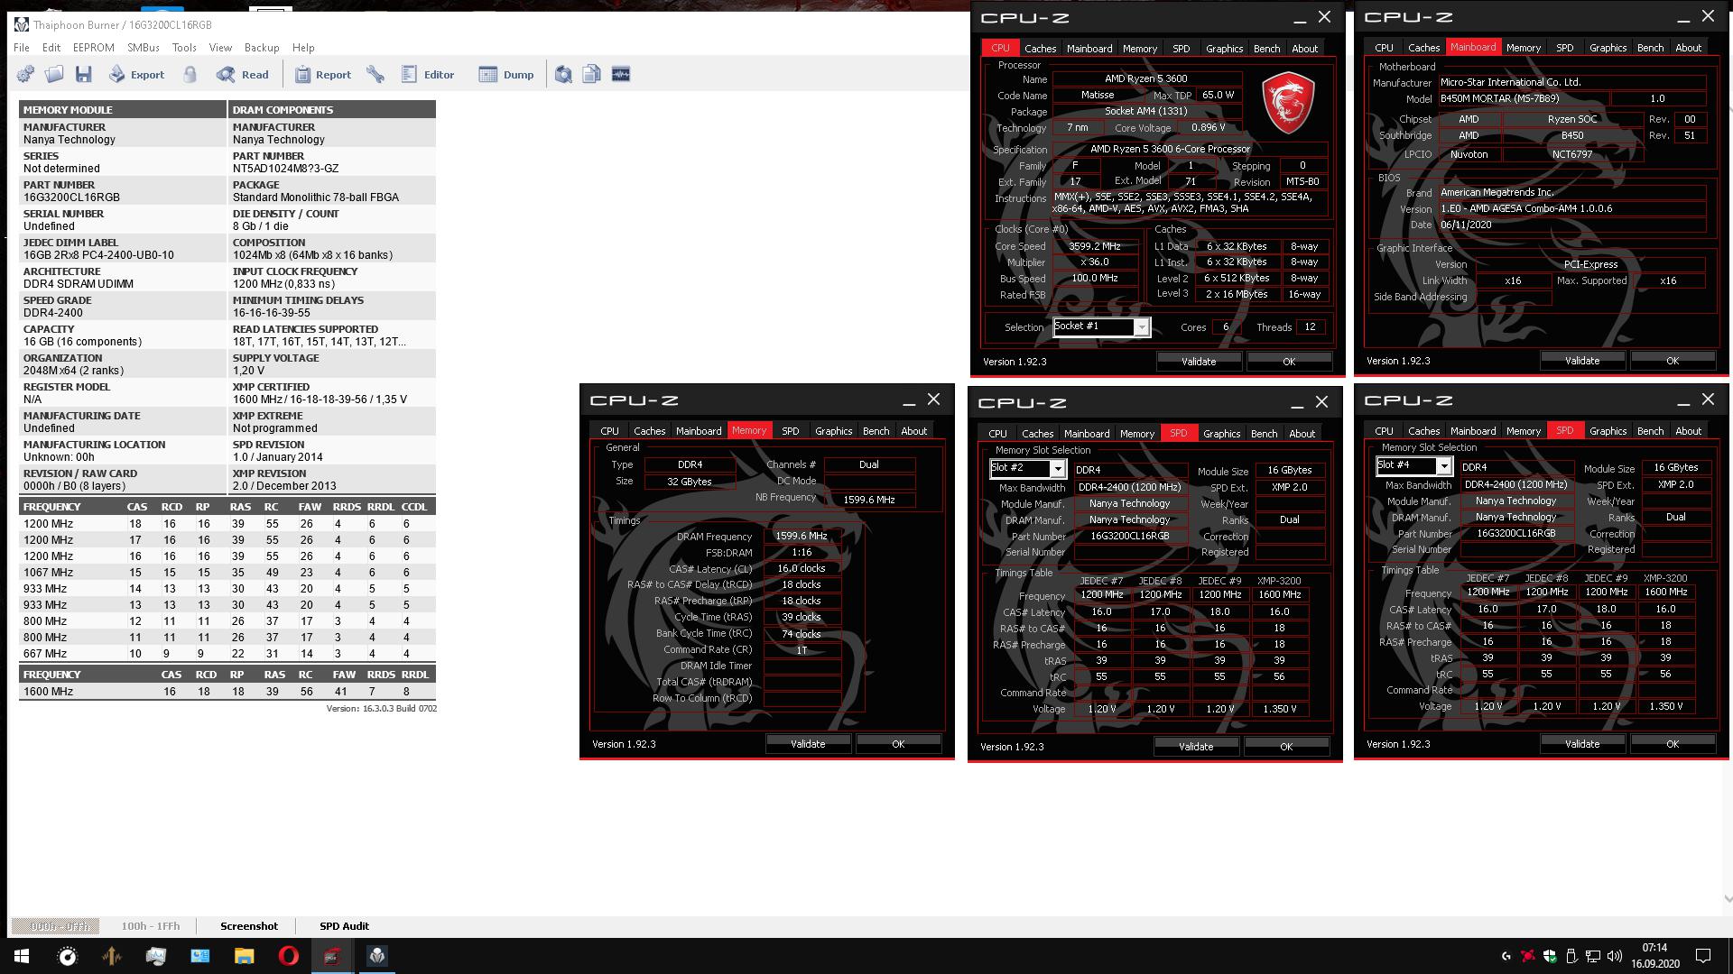Click the wrench tool icon
1733x974 pixels.
[x=375, y=75]
